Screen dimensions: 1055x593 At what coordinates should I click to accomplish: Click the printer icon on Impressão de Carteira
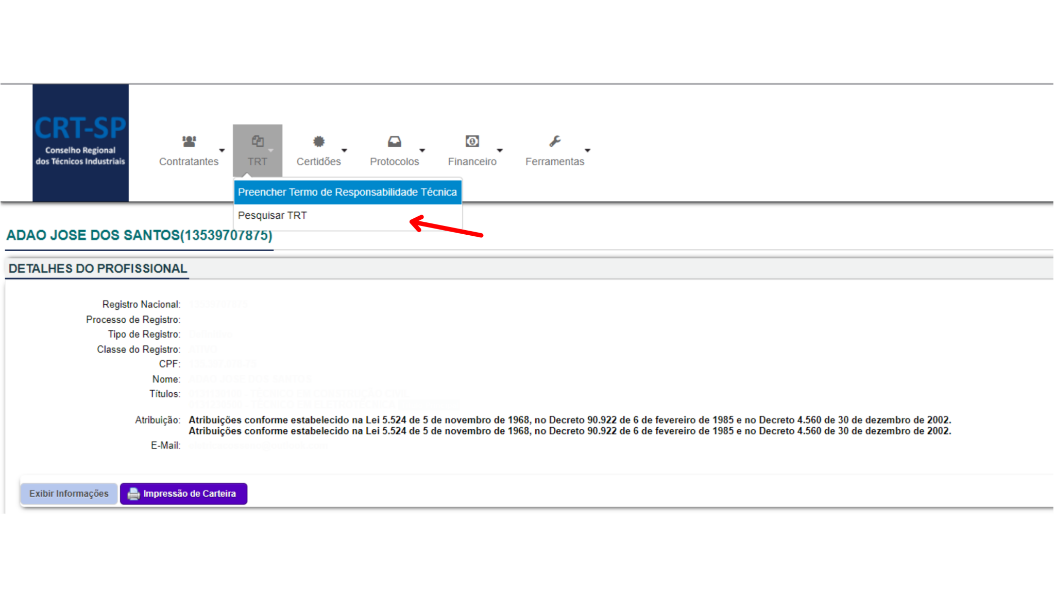click(133, 494)
